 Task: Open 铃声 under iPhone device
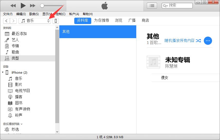[19, 115]
